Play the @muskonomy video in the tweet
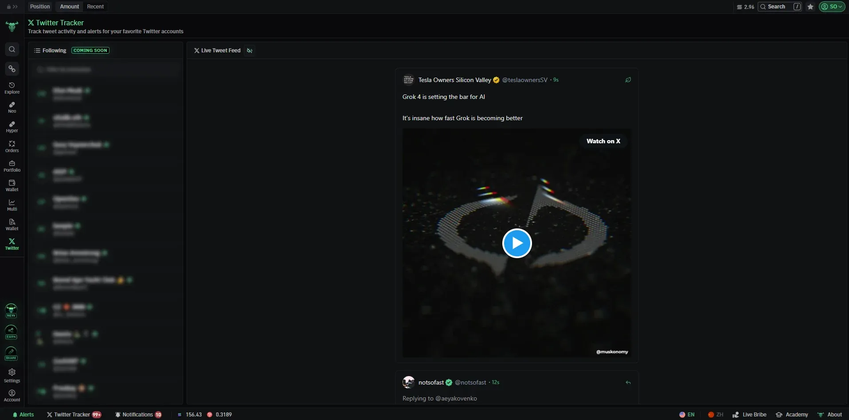Image resolution: width=849 pixels, height=420 pixels. [x=517, y=243]
